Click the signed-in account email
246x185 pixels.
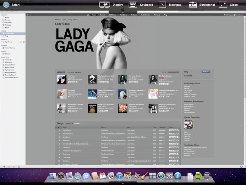tap(234, 15)
